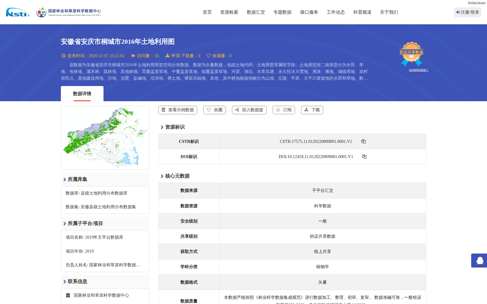
Task: Click 加入数据篮 button
Action: point(249,110)
